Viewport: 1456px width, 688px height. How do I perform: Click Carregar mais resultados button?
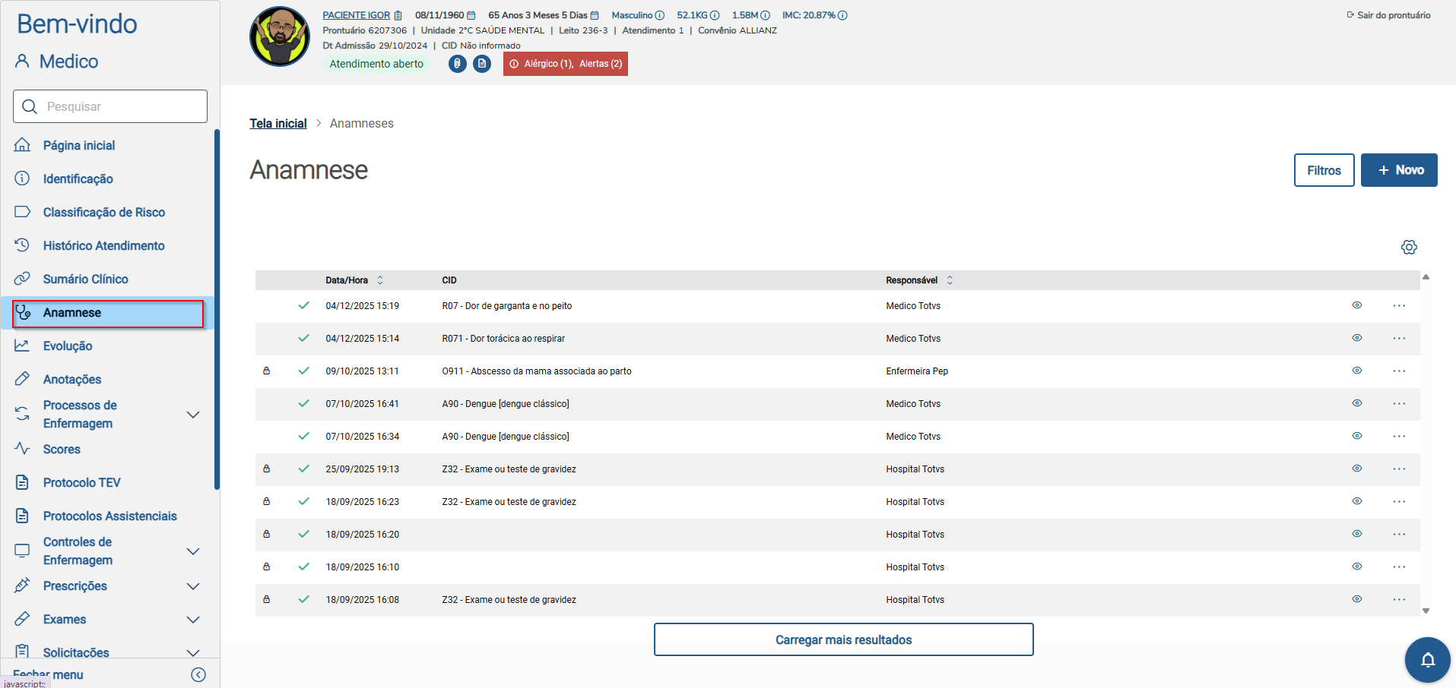pos(843,639)
